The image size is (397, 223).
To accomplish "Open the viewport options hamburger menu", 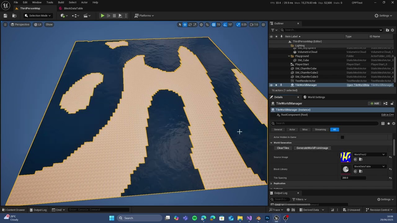I will coord(5,24).
